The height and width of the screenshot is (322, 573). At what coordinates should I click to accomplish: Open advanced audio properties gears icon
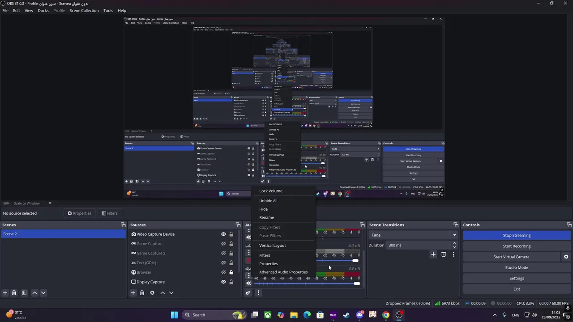[248, 293]
